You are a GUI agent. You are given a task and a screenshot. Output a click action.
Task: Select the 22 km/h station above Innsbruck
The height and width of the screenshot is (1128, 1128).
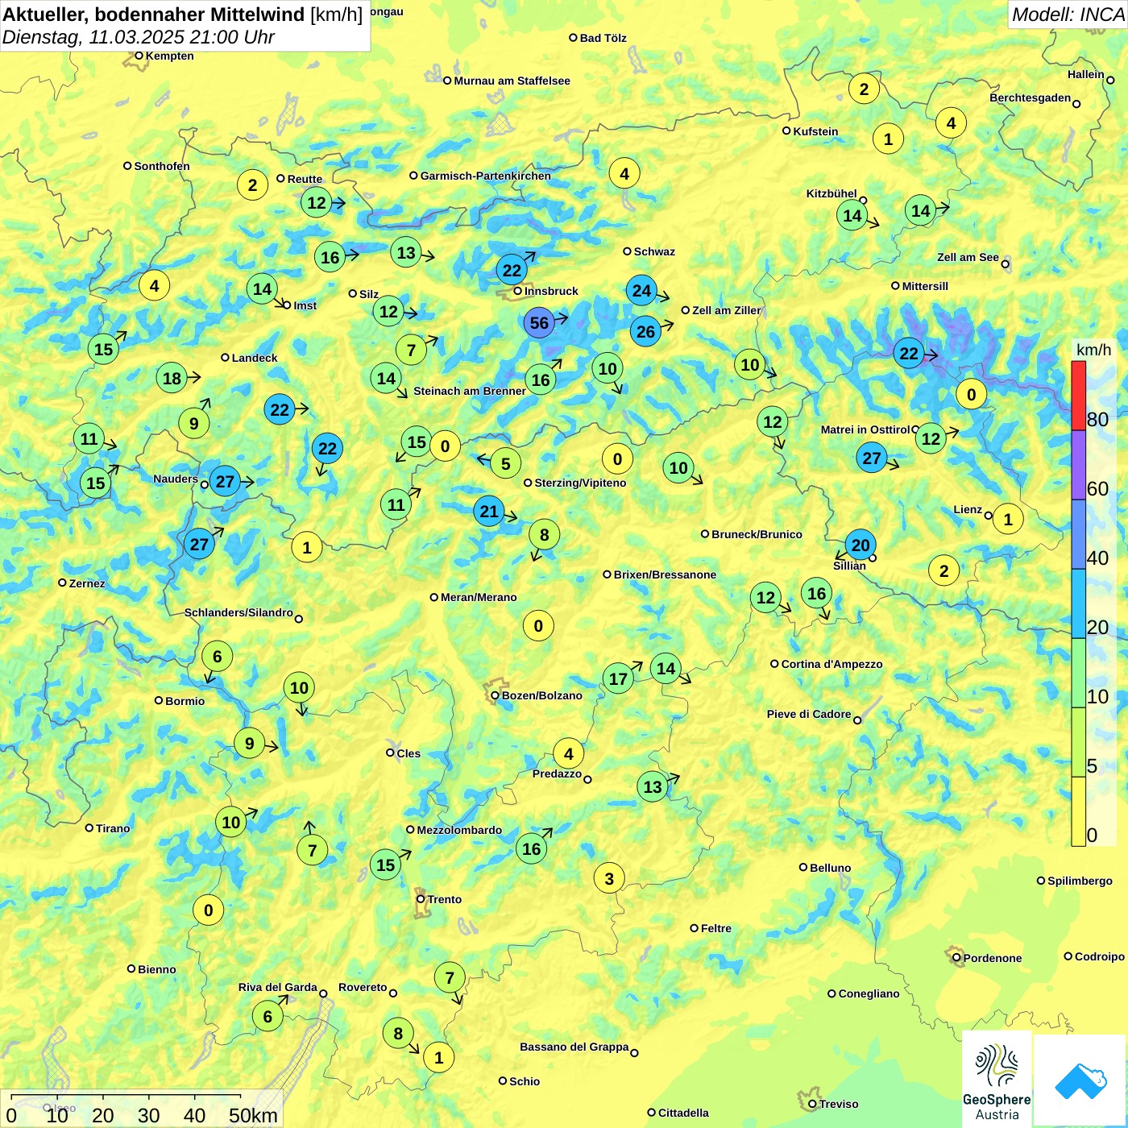pyautogui.click(x=512, y=270)
